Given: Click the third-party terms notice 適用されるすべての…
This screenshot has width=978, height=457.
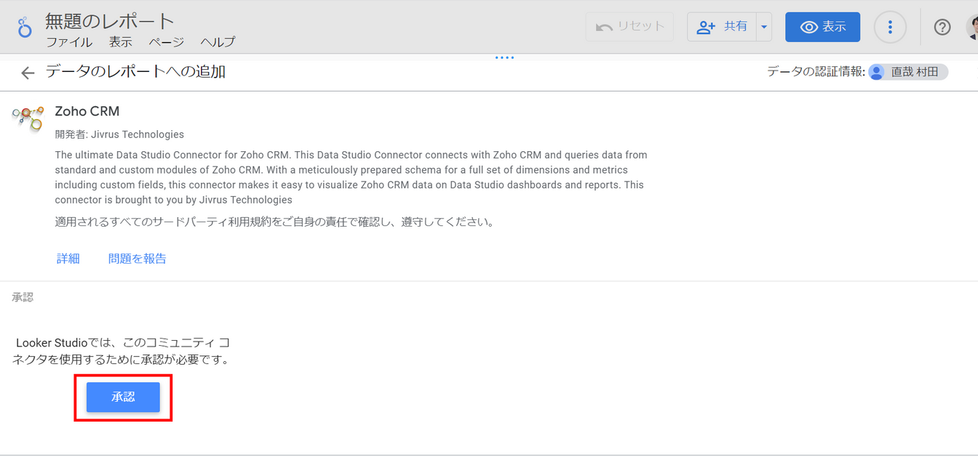Looking at the screenshot, I should coord(275,222).
